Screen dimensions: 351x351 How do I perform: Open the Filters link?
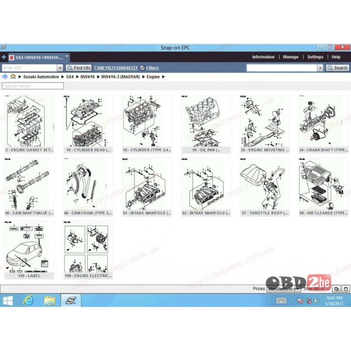point(152,68)
